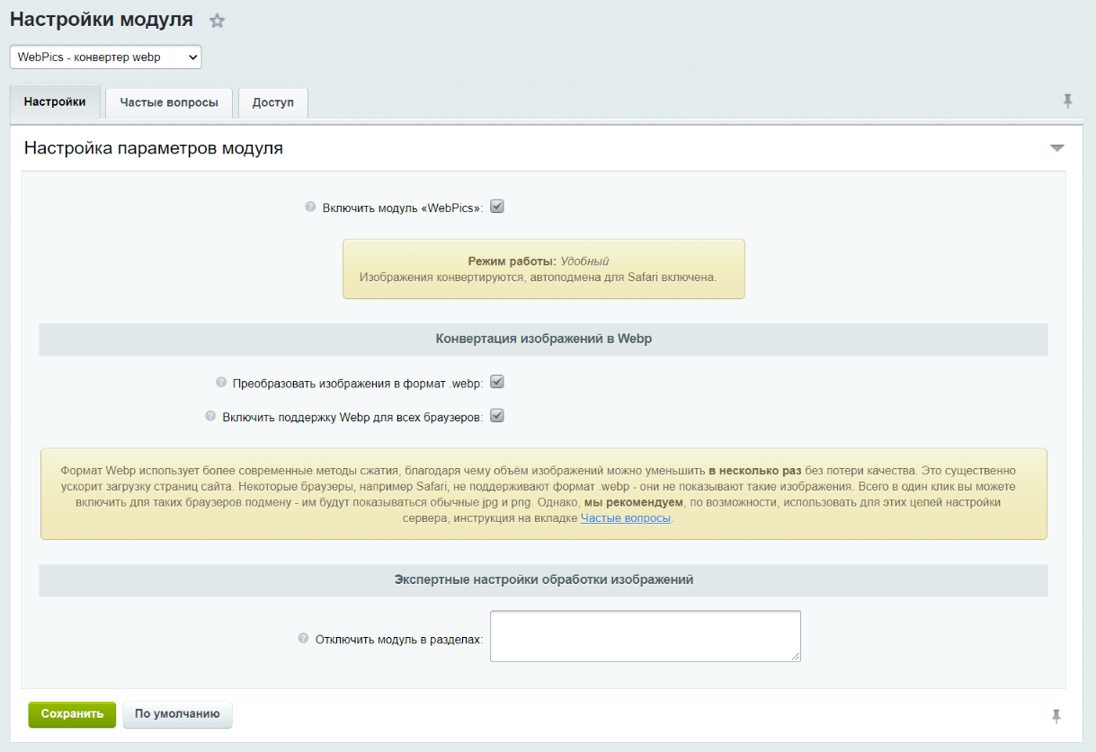Viewport: 1096px width, 752px height.
Task: Show help hint for «Отключить модуль в разделах»
Action: point(303,639)
